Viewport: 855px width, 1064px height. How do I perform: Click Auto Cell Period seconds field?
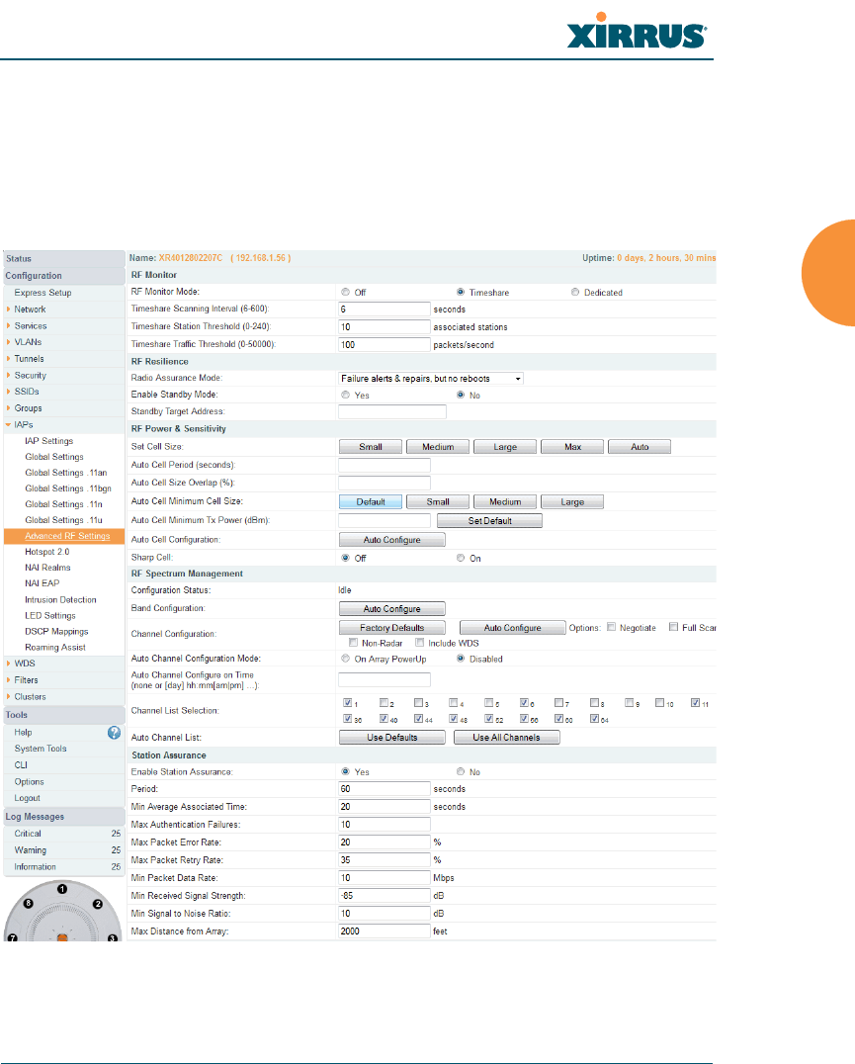[x=385, y=465]
